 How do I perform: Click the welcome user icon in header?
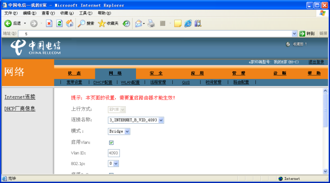click(288, 44)
